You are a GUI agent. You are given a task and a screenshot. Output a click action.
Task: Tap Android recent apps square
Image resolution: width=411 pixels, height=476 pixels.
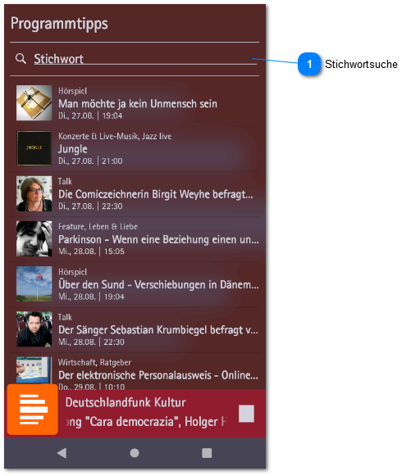pos(207,453)
